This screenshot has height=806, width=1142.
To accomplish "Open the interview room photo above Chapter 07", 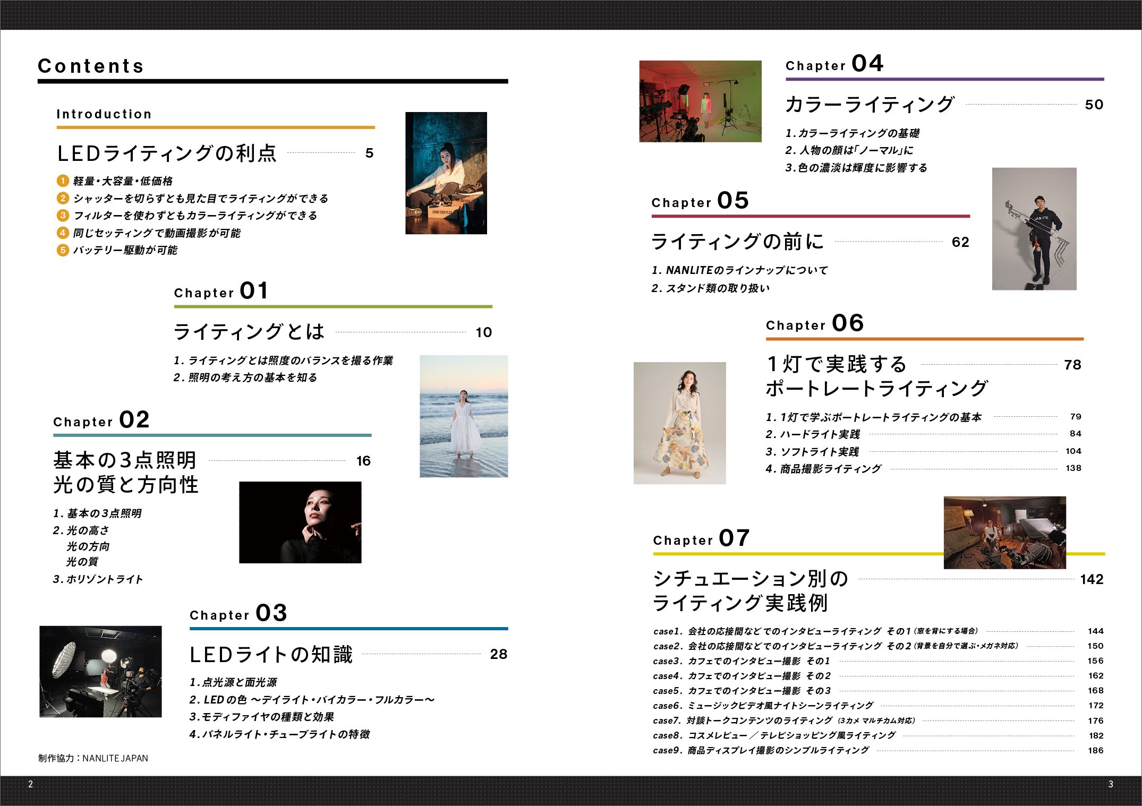I will click(1004, 533).
